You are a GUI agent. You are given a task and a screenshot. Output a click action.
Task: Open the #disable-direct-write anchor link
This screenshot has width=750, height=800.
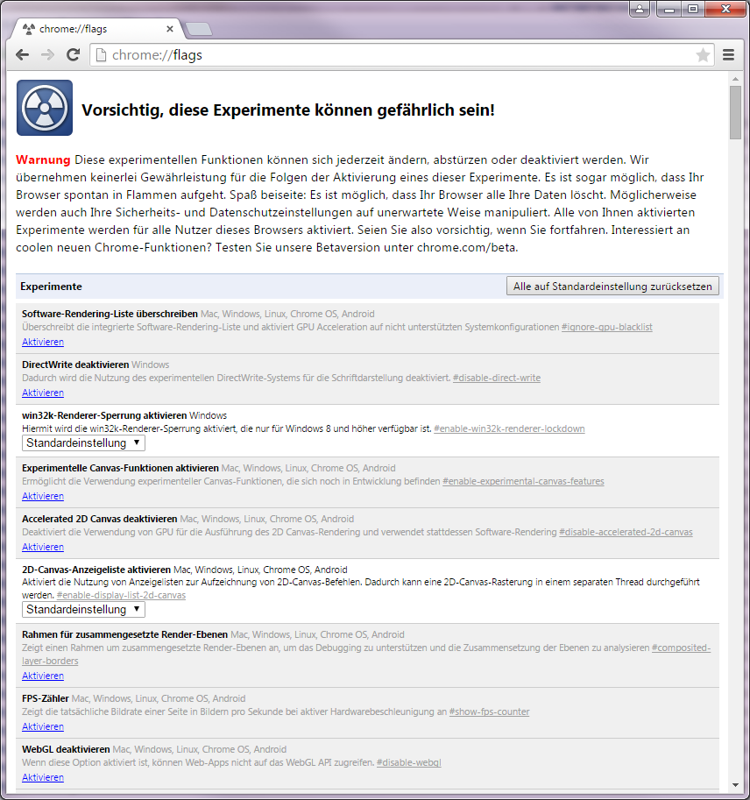pyautogui.click(x=497, y=378)
